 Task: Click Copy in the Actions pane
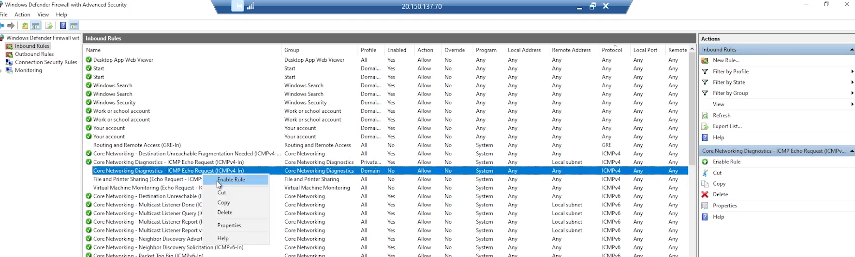point(719,184)
